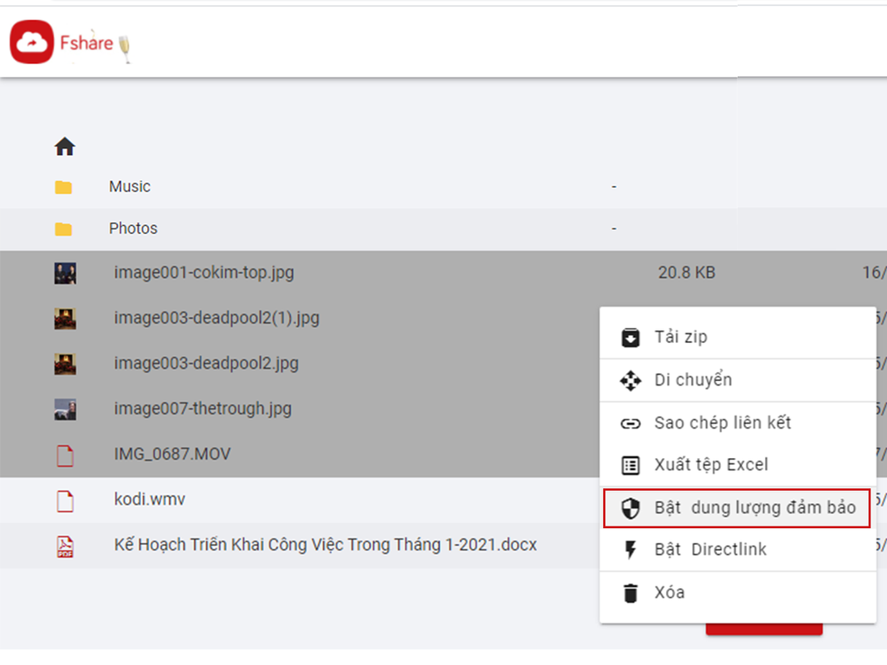Select Bật dung lượng đảm bảo menu entry
The image size is (887, 665).
coord(754,508)
